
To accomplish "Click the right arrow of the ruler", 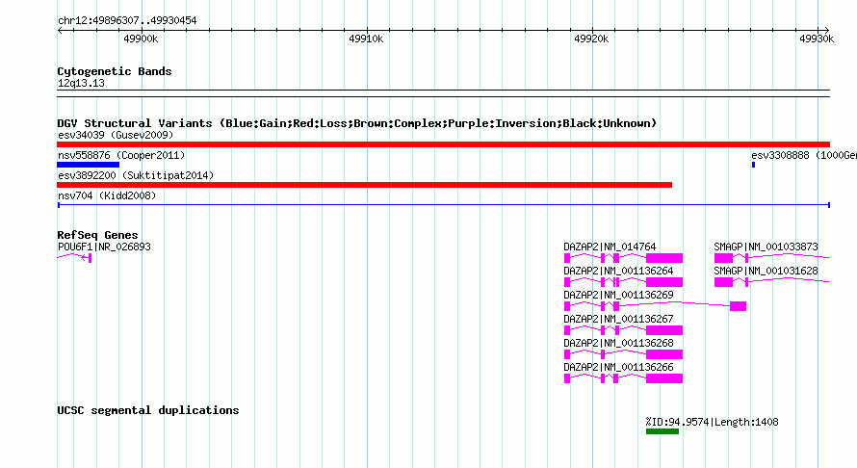I will (826, 31).
